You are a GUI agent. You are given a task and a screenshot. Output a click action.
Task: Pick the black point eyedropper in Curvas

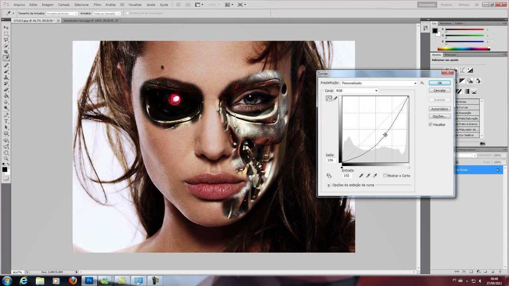(x=361, y=176)
